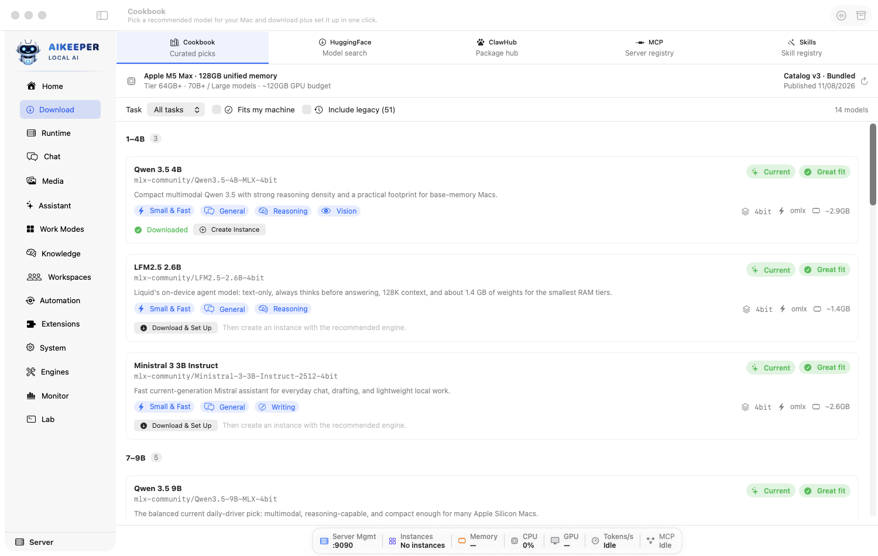Click the Small & Fast tag on Qwen 3.5 4B
878x556 pixels.
point(164,211)
